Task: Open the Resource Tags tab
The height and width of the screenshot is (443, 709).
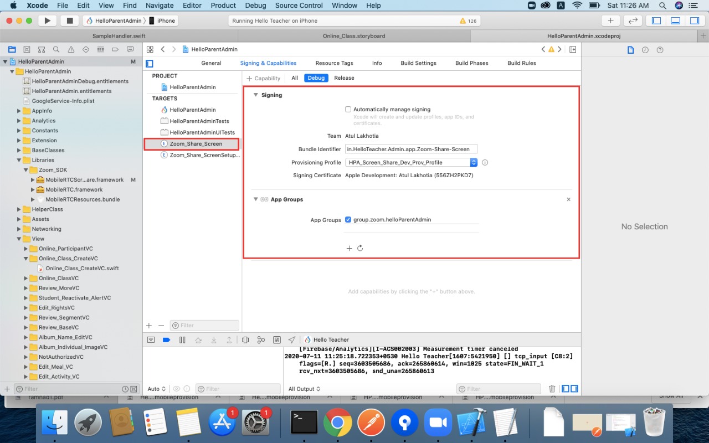Action: 334,63
